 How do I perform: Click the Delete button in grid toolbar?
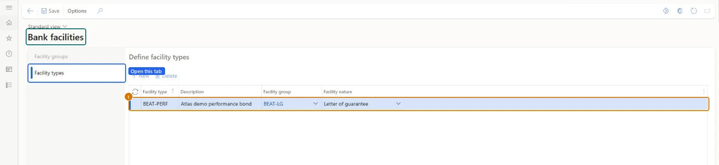[x=166, y=76]
